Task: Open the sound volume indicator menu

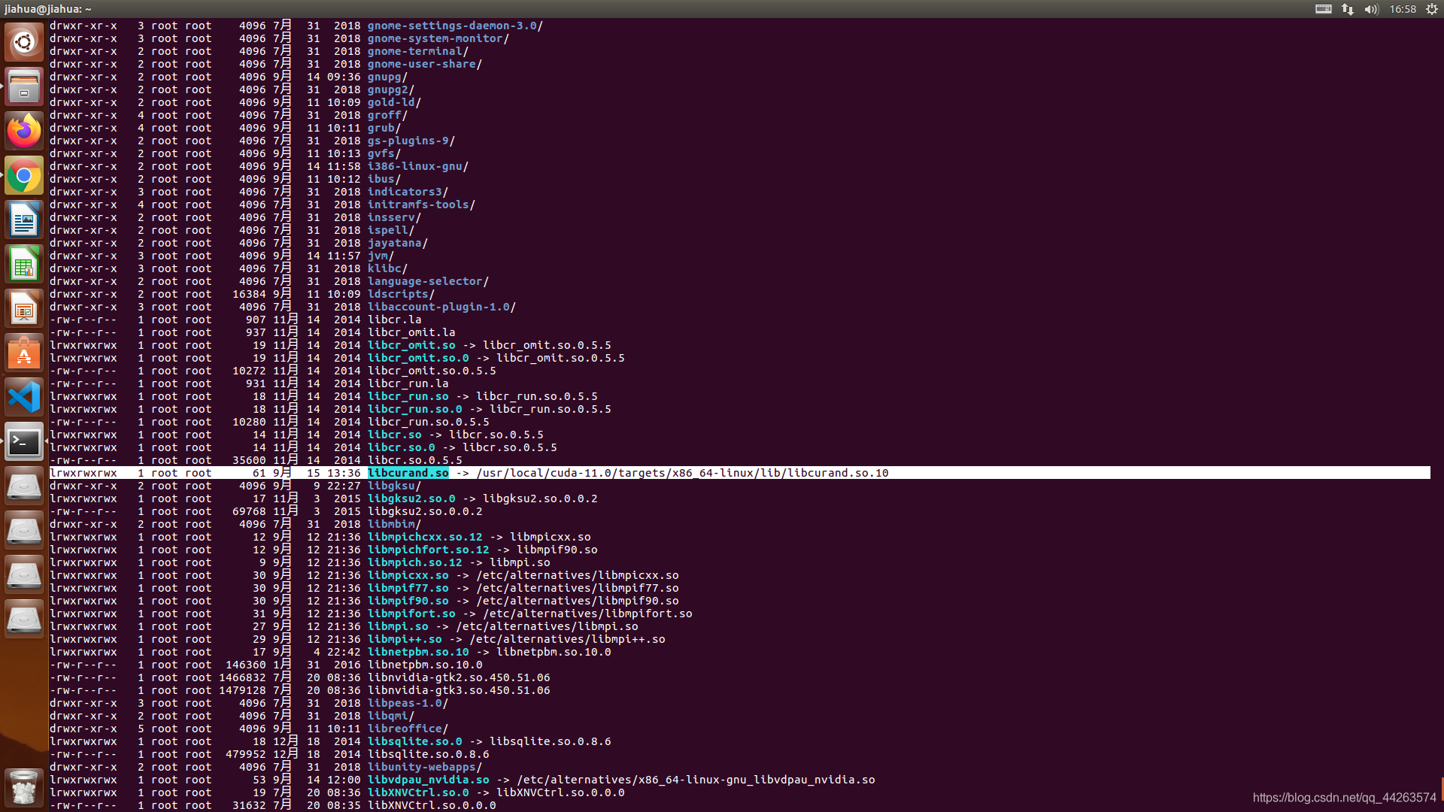Action: tap(1371, 9)
